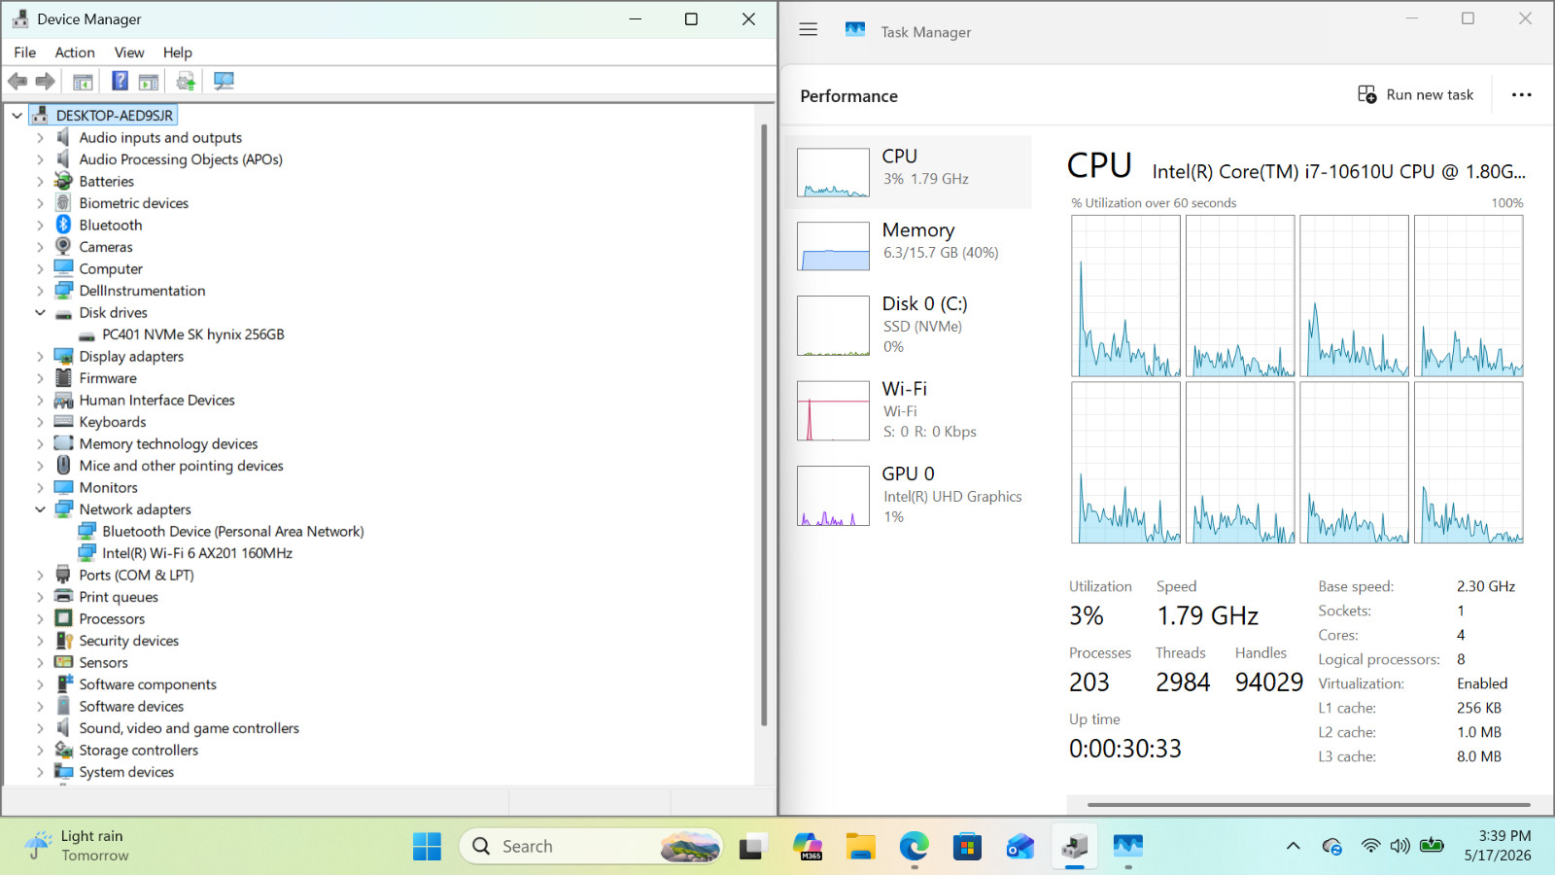Select the Software devices label
The image size is (1555, 875).
coord(131,707)
